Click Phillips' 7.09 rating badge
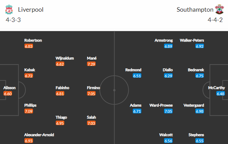Viewport: 228px width, 144px height. pyautogui.click(x=29, y=111)
